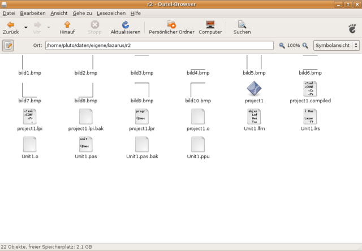Click in the Ort path field
362x251 pixels.
(x=158, y=45)
